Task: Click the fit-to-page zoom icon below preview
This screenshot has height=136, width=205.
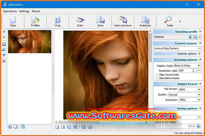Action: pyautogui.click(x=83, y=127)
